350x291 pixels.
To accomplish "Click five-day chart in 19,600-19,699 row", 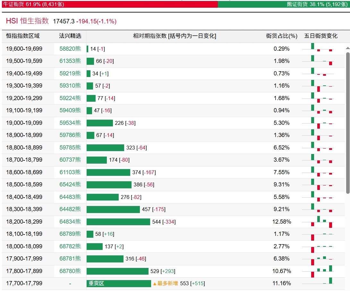I will [x=318, y=47].
